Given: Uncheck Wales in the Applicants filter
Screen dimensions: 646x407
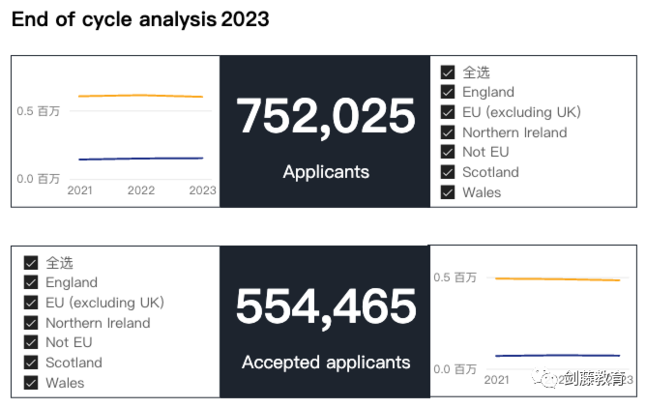Looking at the screenshot, I should tap(448, 192).
